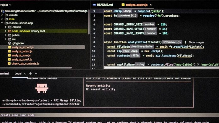The image size is (219, 123).
Task: Click the Markdown icon on README.md tab
Action: [94, 5]
